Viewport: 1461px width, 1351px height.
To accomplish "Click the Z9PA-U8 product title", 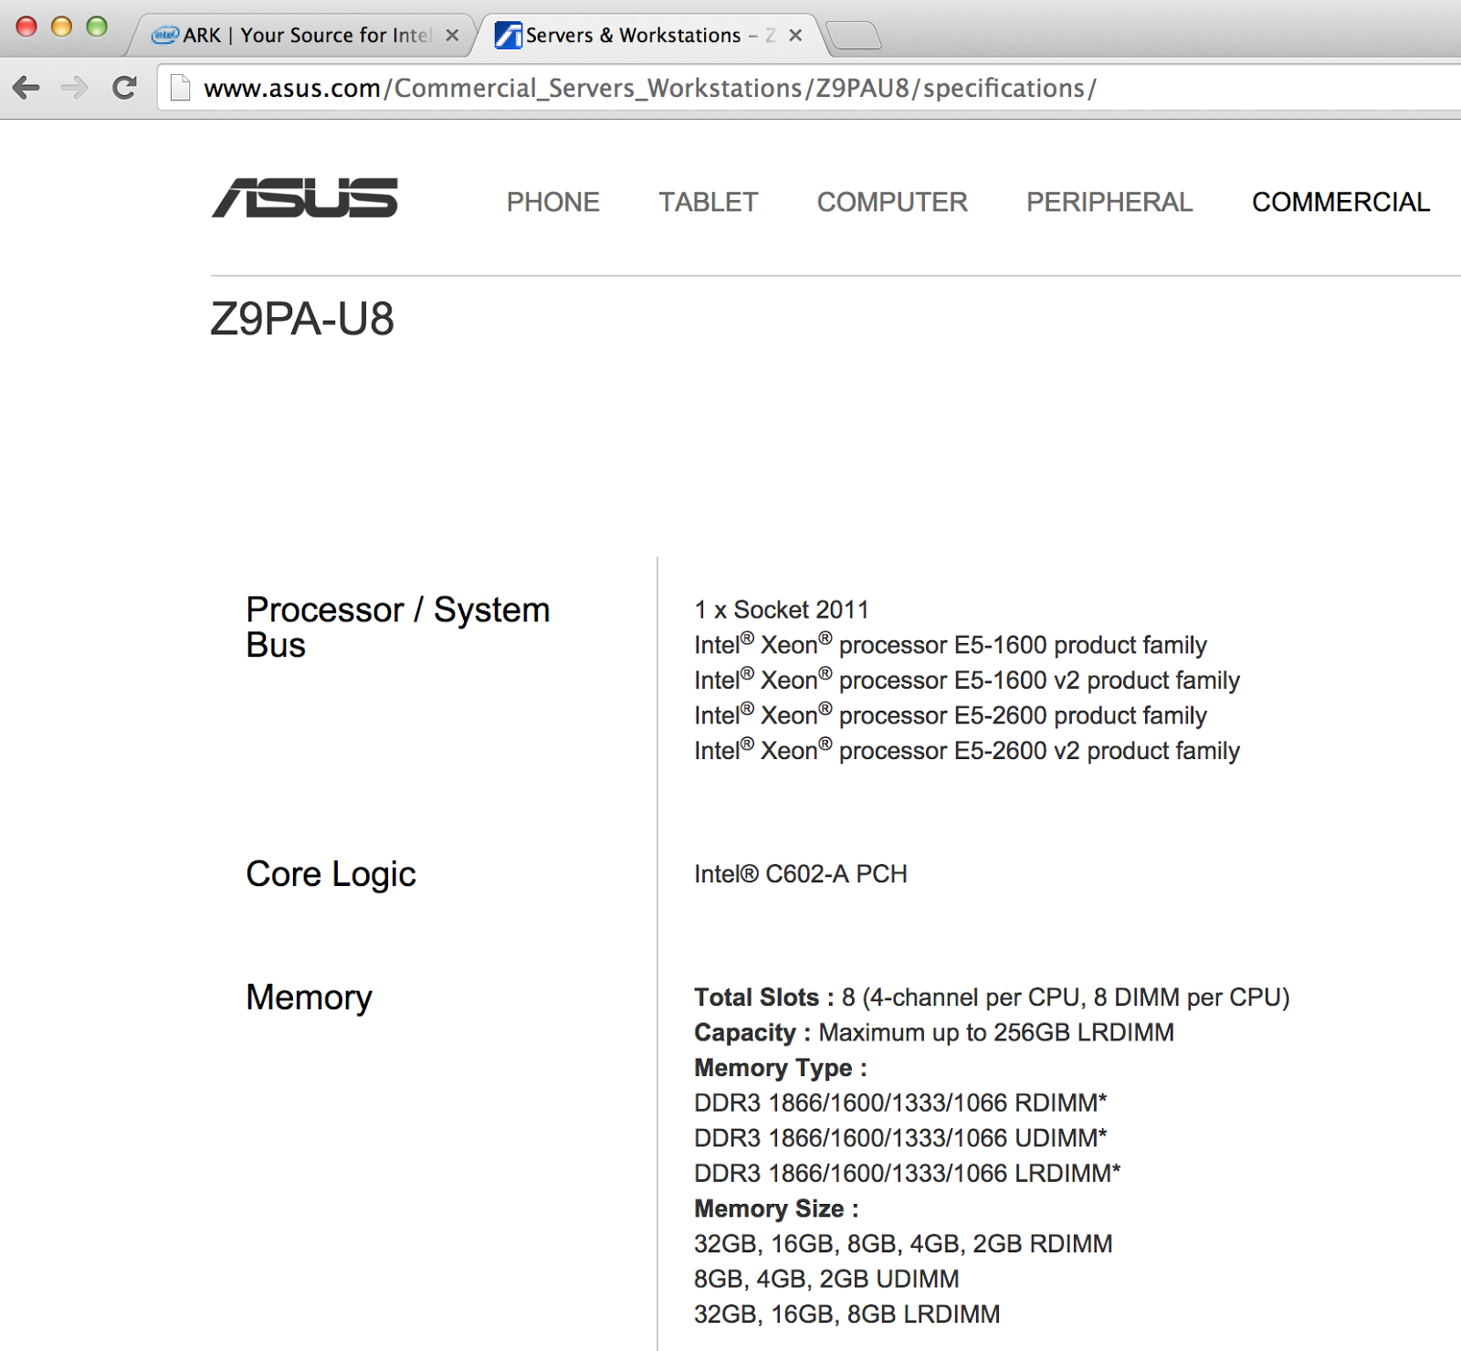I will point(302,319).
